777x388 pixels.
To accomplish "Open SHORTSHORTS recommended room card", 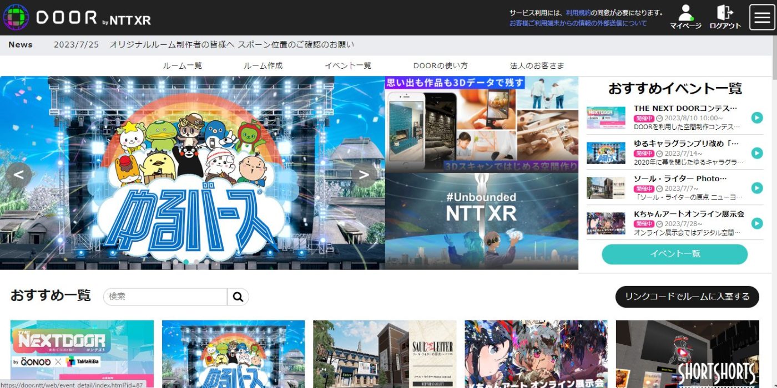I will [687, 354].
